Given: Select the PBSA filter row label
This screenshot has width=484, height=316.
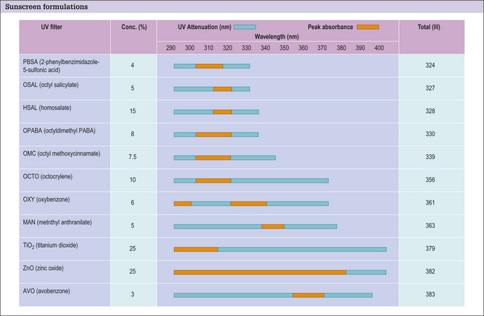Looking at the screenshot, I should pyautogui.click(x=63, y=66).
